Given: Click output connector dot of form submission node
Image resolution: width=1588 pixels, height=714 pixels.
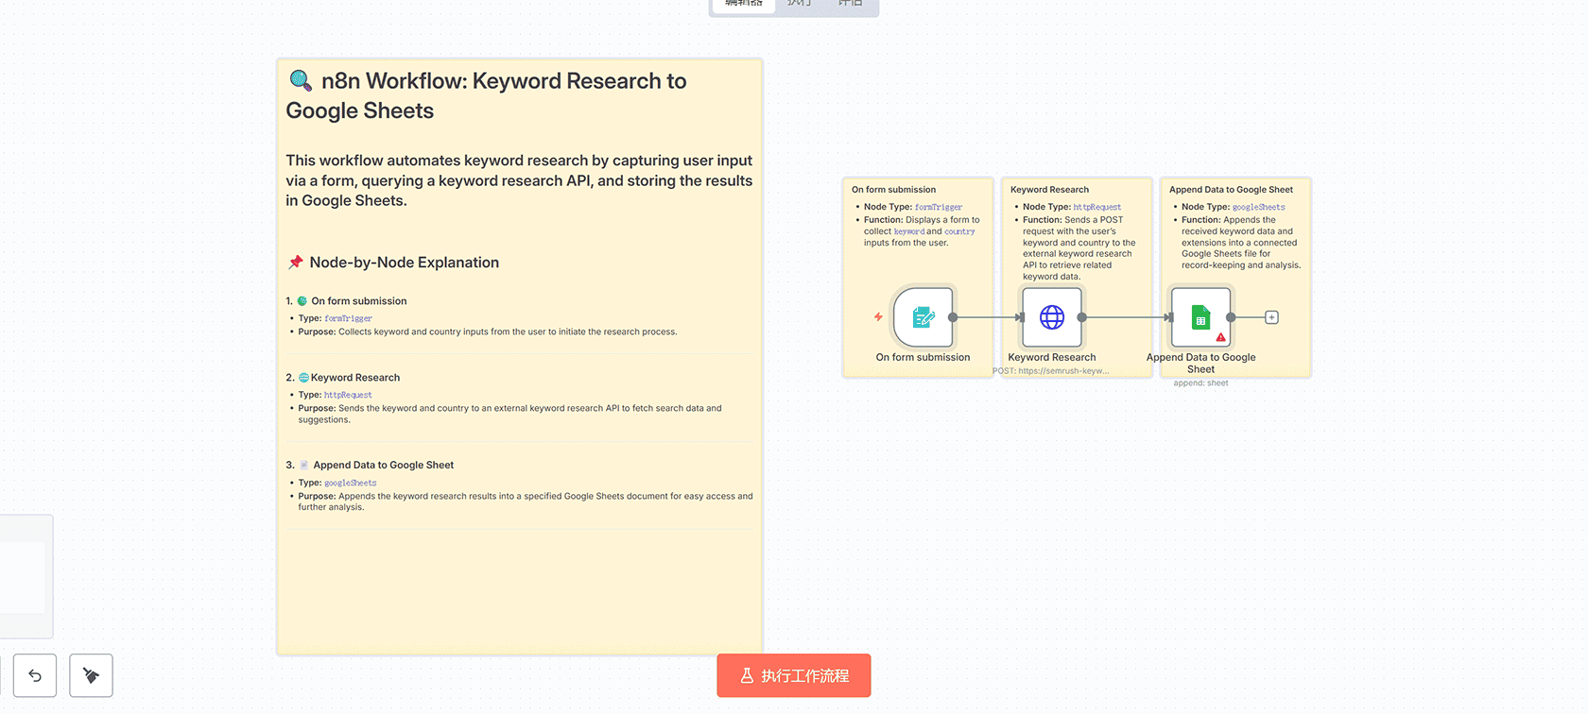Looking at the screenshot, I should click(953, 317).
